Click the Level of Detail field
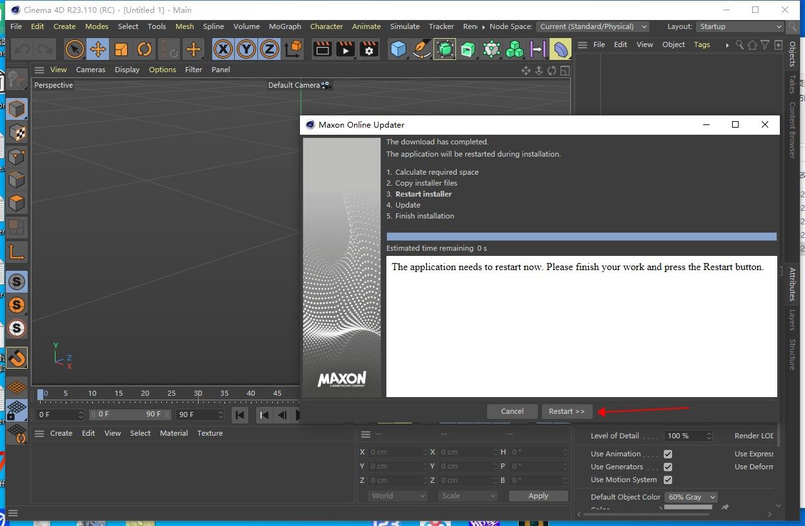Screen dimensions: 805x526 (x=685, y=436)
